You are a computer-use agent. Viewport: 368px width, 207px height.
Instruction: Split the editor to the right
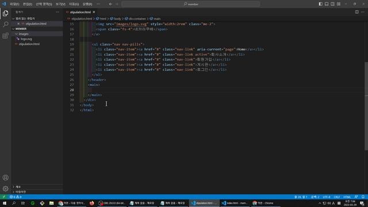(356, 12)
